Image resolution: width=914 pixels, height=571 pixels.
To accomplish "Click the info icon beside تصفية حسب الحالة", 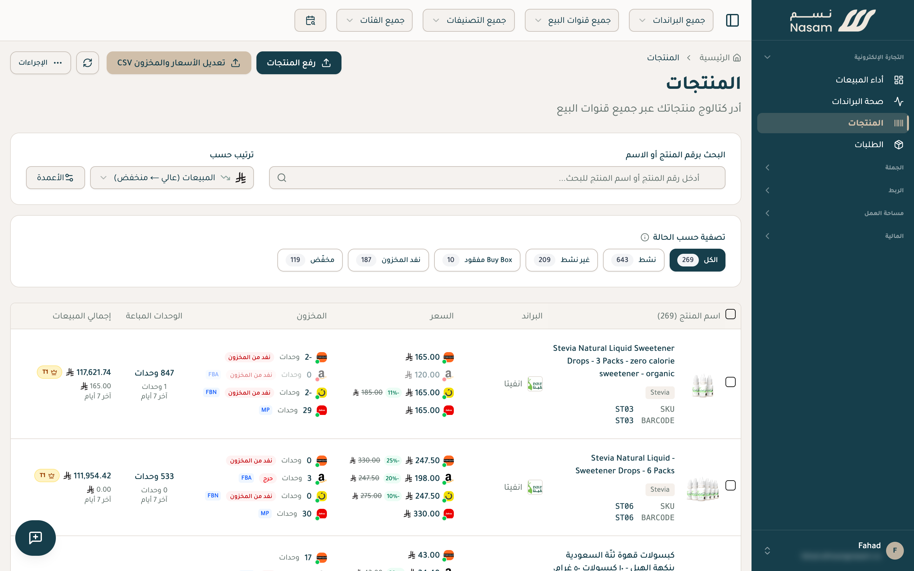I will coord(645,237).
